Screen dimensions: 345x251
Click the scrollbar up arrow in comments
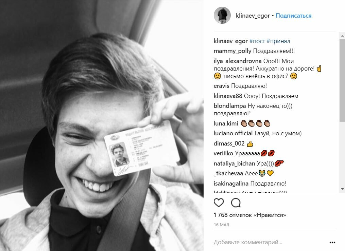(x=342, y=36)
